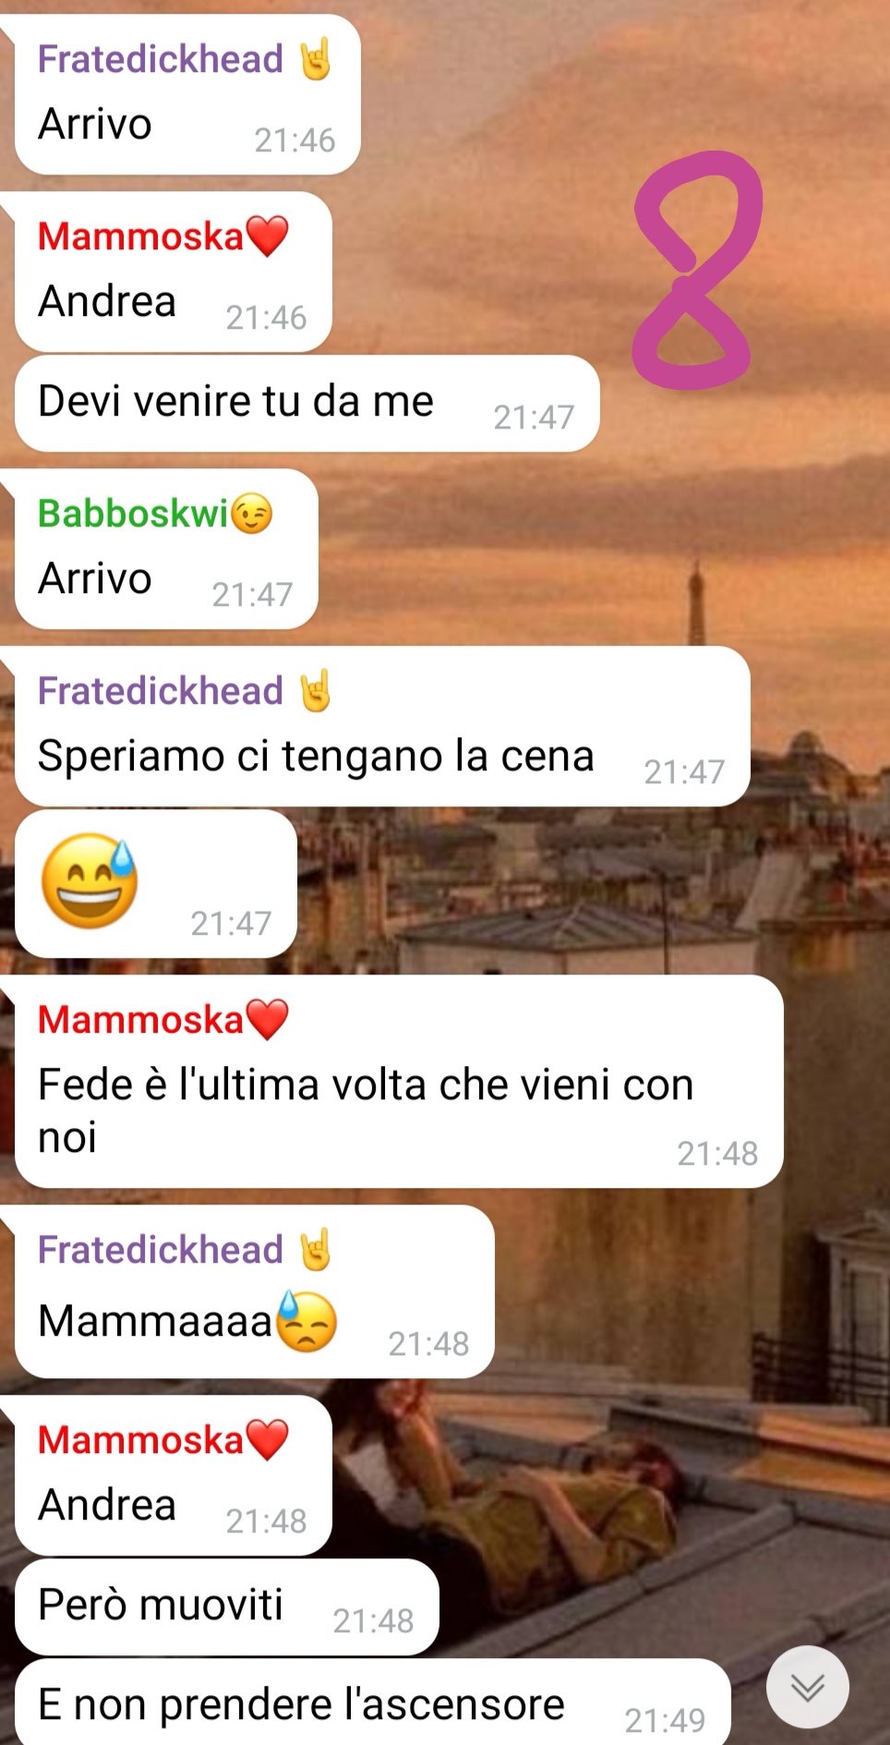This screenshot has width=890, height=1745.
Task: Tap Babboskwi's 'Arrivo' message bubble
Action: (166, 549)
